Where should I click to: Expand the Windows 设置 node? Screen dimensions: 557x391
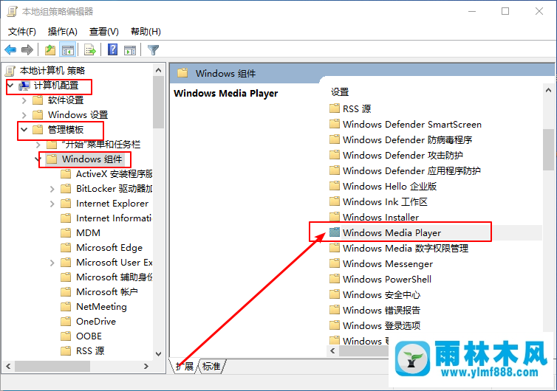[x=24, y=115]
